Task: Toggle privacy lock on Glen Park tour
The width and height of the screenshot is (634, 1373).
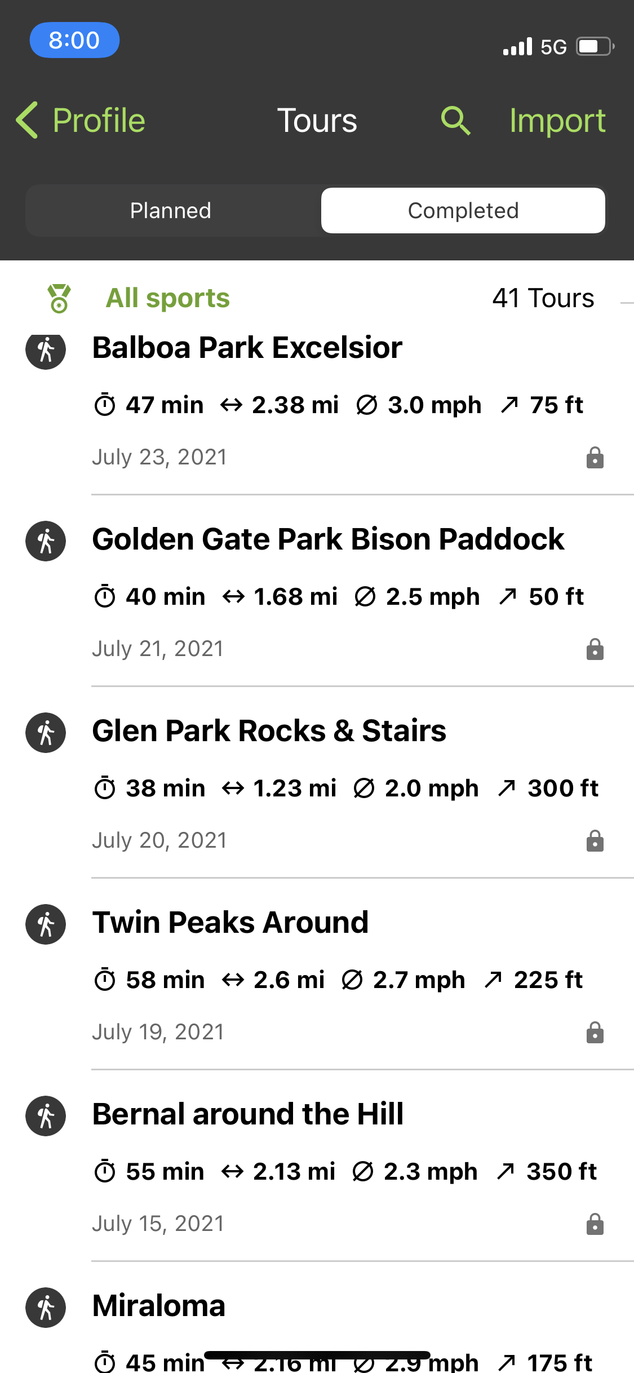Action: (595, 841)
